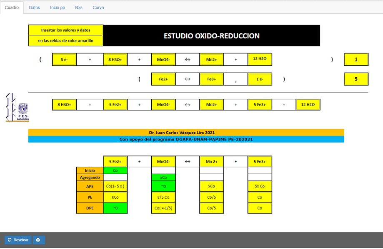Select the Cuadro tab
This screenshot has height=249, width=383.
[x=12, y=7]
